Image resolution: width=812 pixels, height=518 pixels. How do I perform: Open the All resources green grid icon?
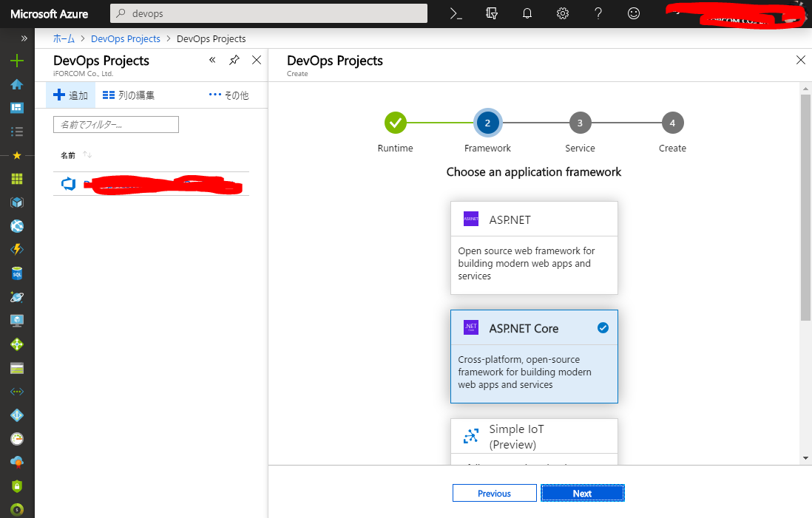[x=17, y=179]
